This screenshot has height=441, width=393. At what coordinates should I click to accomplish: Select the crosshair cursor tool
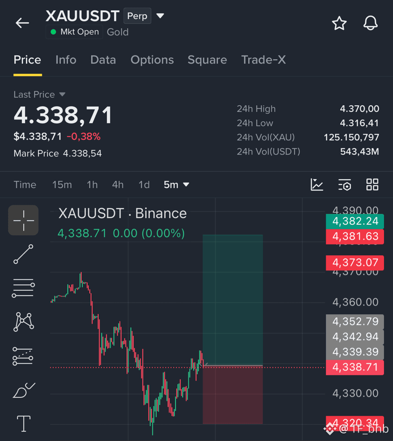tap(23, 220)
